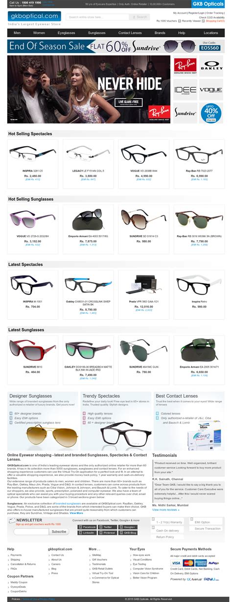This screenshot has width=232, height=602.
Task: Focus the search entire store field
Action: [98, 17]
